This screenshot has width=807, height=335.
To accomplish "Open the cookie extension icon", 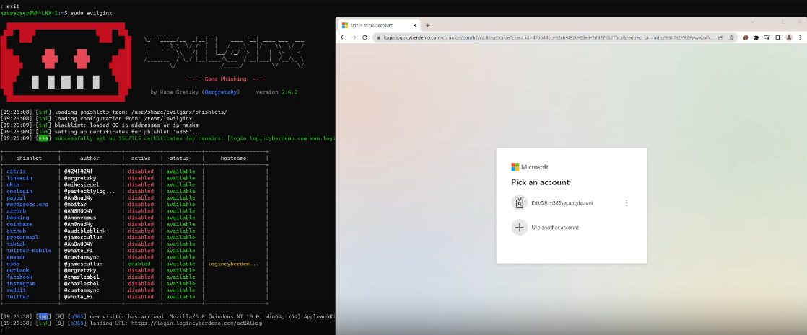I will 746,37.
